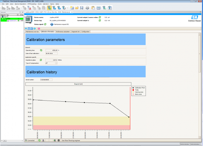Click the Impedance glass value field
The height and width of the screenshot is (146, 203).
click(51, 60)
